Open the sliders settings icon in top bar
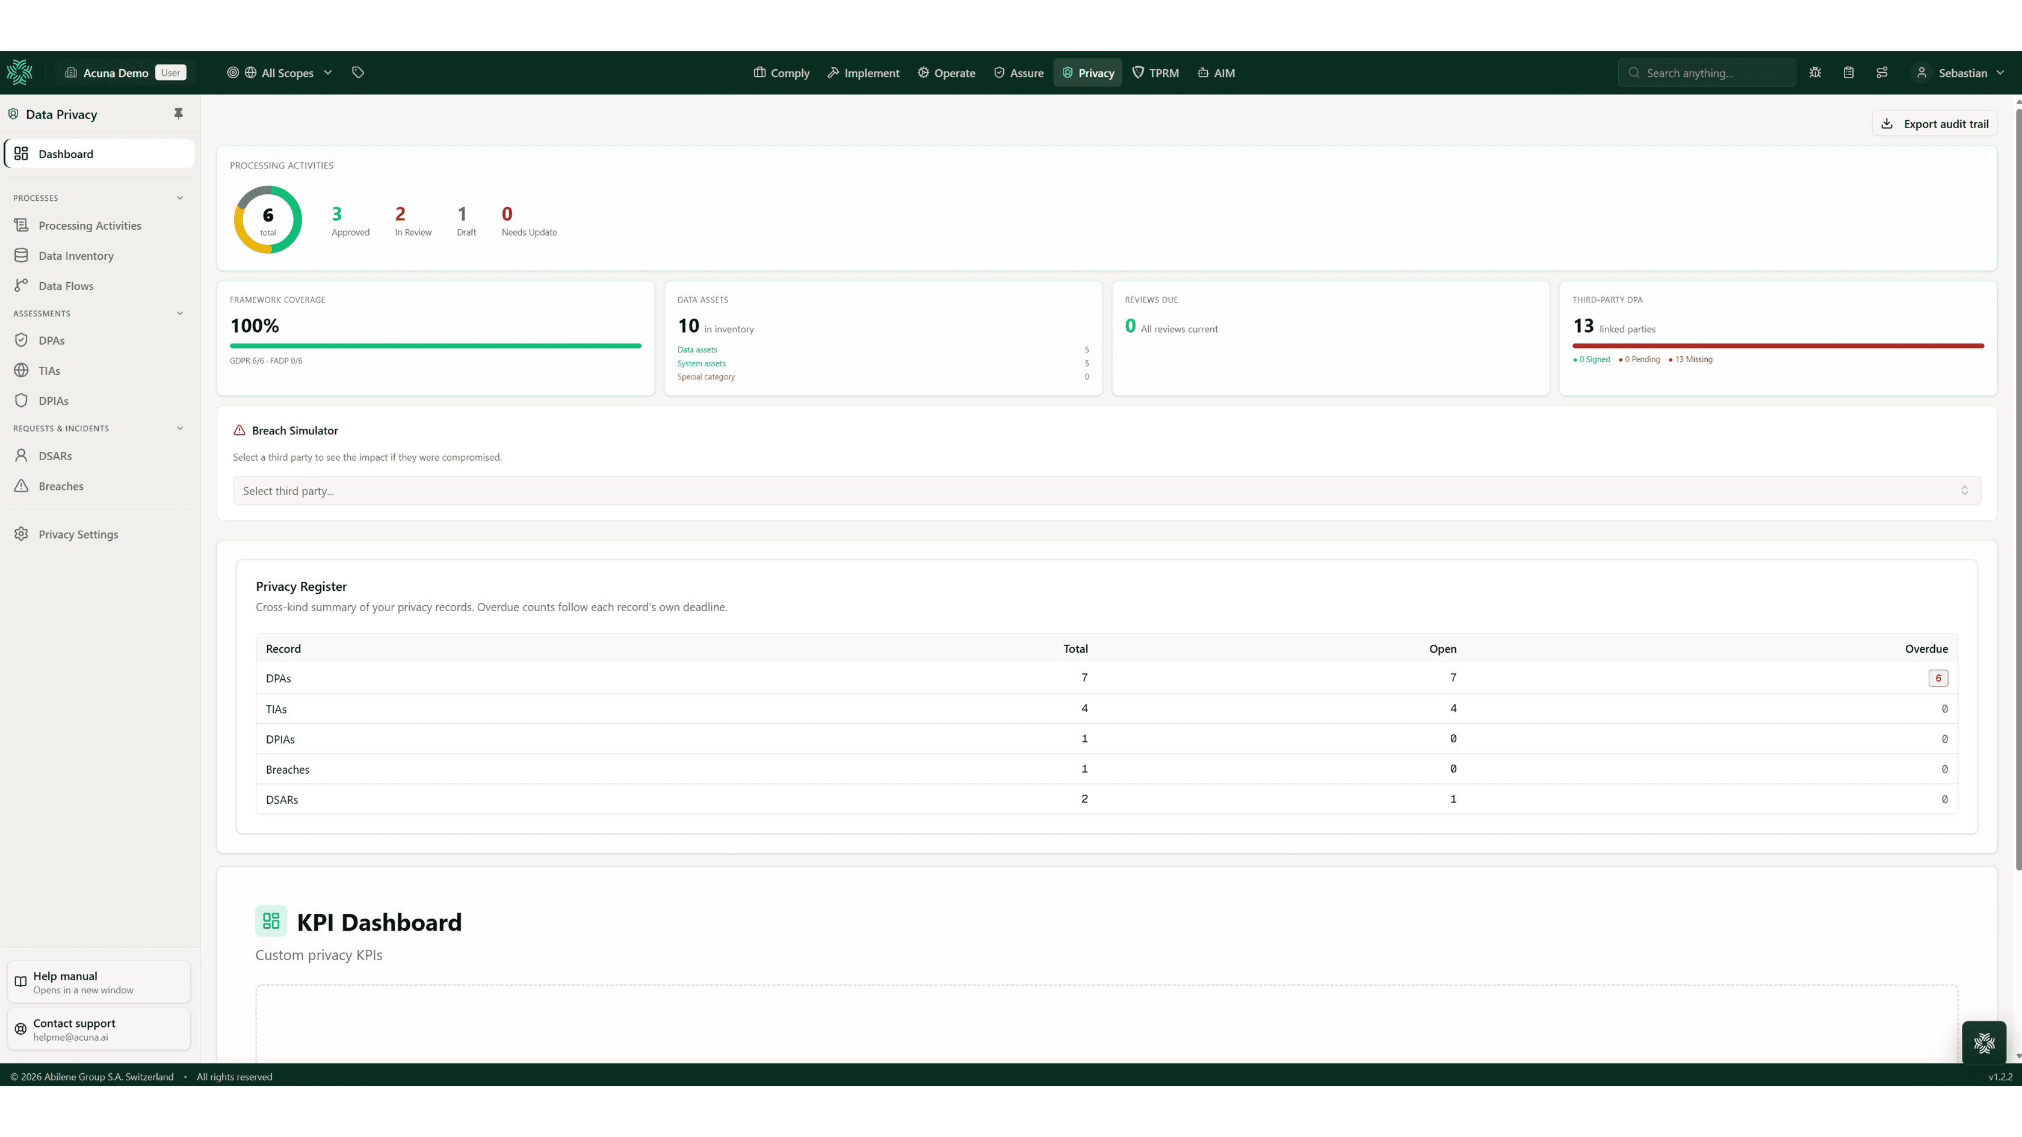Viewport: 2022px width, 1137px height. (1882, 72)
